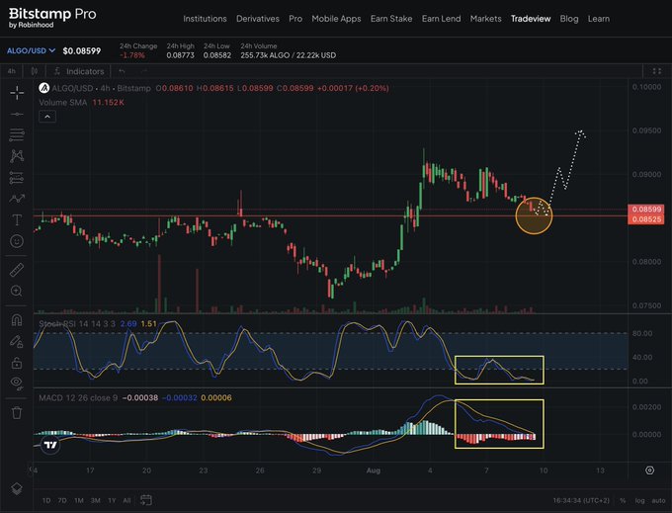
Task: Open the go to date calendar
Action: point(146,500)
